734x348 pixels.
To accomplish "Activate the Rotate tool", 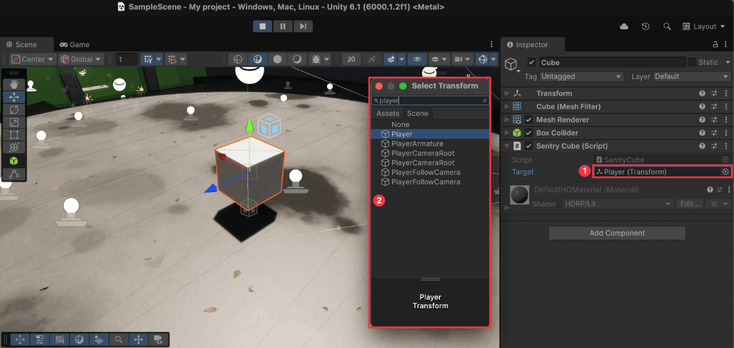I will click(14, 109).
